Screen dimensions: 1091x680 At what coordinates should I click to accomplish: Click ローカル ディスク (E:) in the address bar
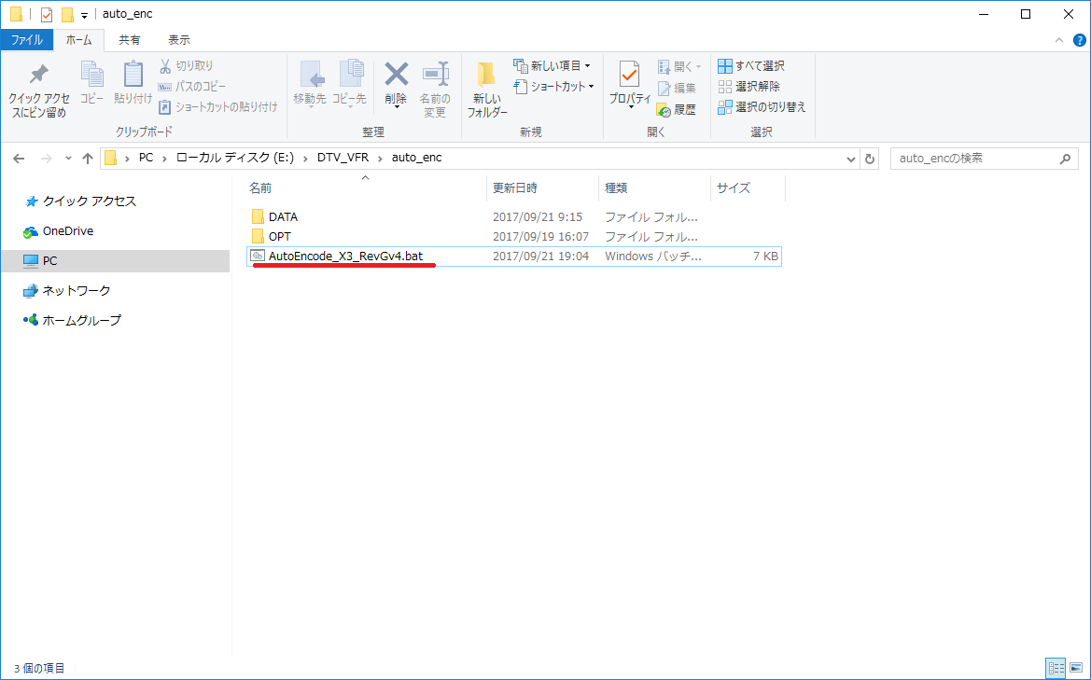click(x=235, y=158)
